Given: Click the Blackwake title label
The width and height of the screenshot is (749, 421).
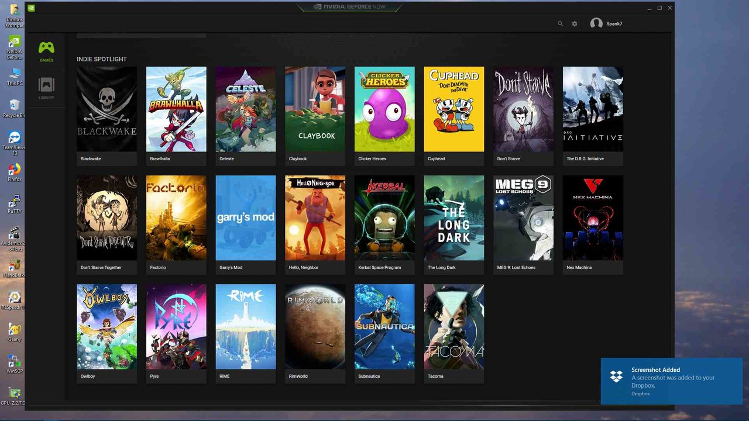Looking at the screenshot, I should pyautogui.click(x=91, y=159).
